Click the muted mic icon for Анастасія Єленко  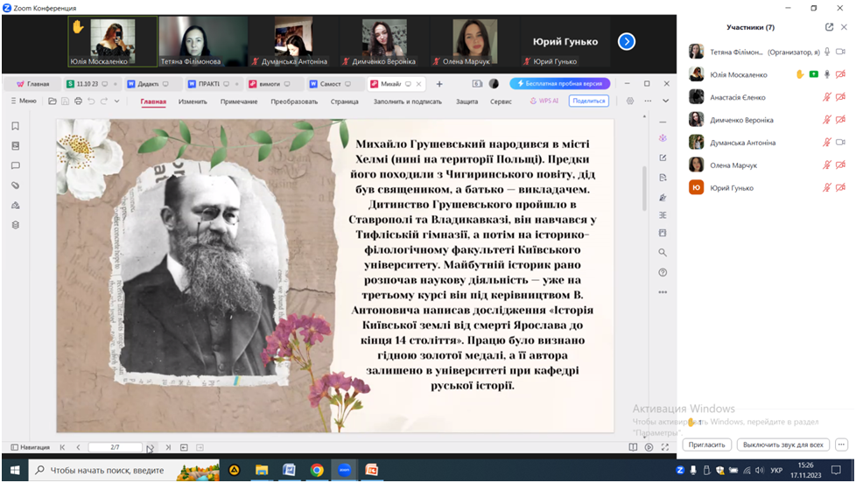826,97
